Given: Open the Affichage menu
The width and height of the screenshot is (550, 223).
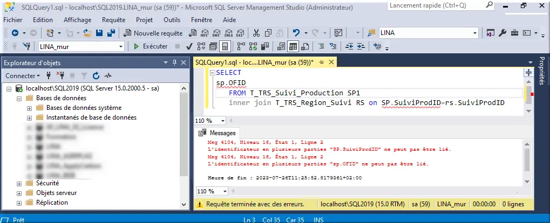Looking at the screenshot, I should click(x=78, y=20).
